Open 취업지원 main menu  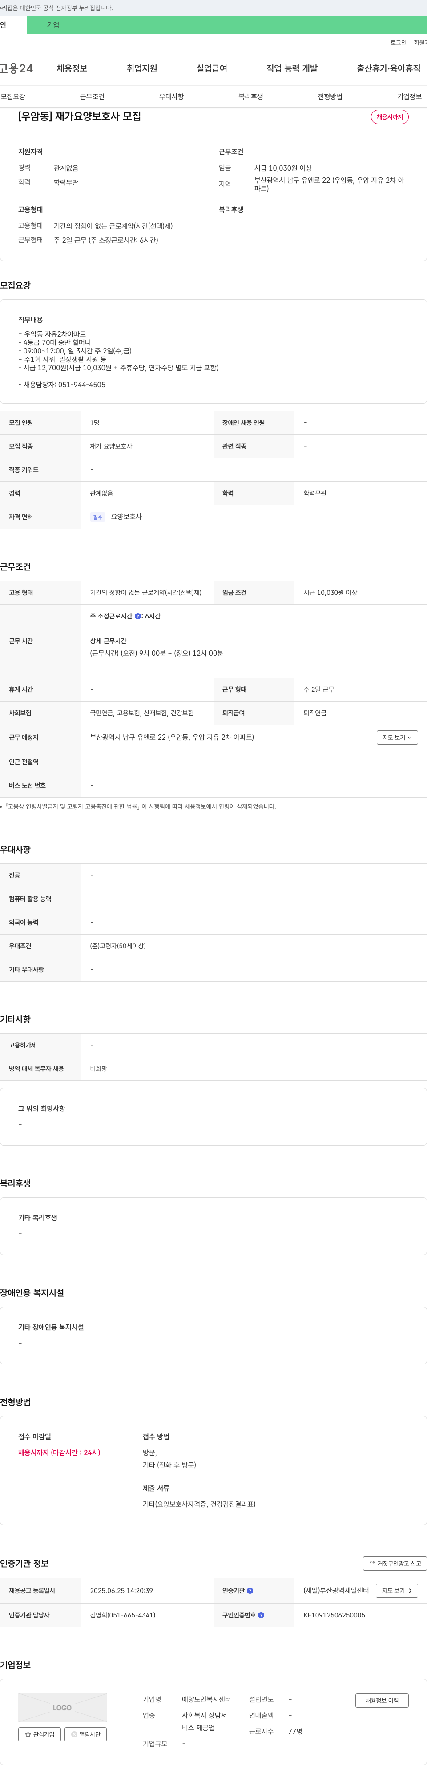coord(142,68)
